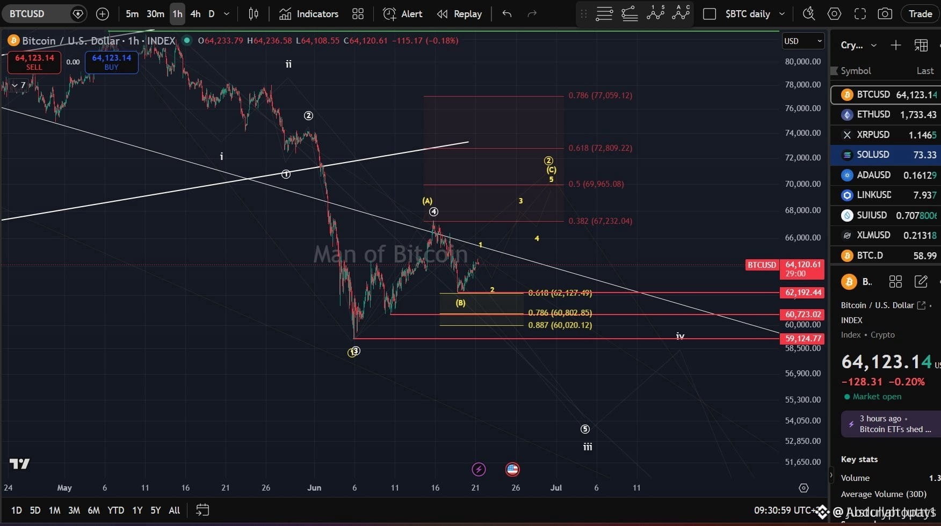Open the details panel grid view icon
The height and width of the screenshot is (526, 941).
tap(895, 282)
